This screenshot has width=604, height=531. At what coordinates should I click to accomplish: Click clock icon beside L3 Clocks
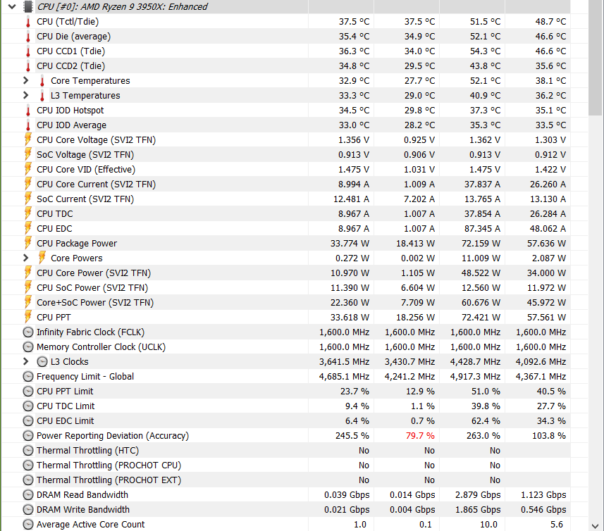42,362
